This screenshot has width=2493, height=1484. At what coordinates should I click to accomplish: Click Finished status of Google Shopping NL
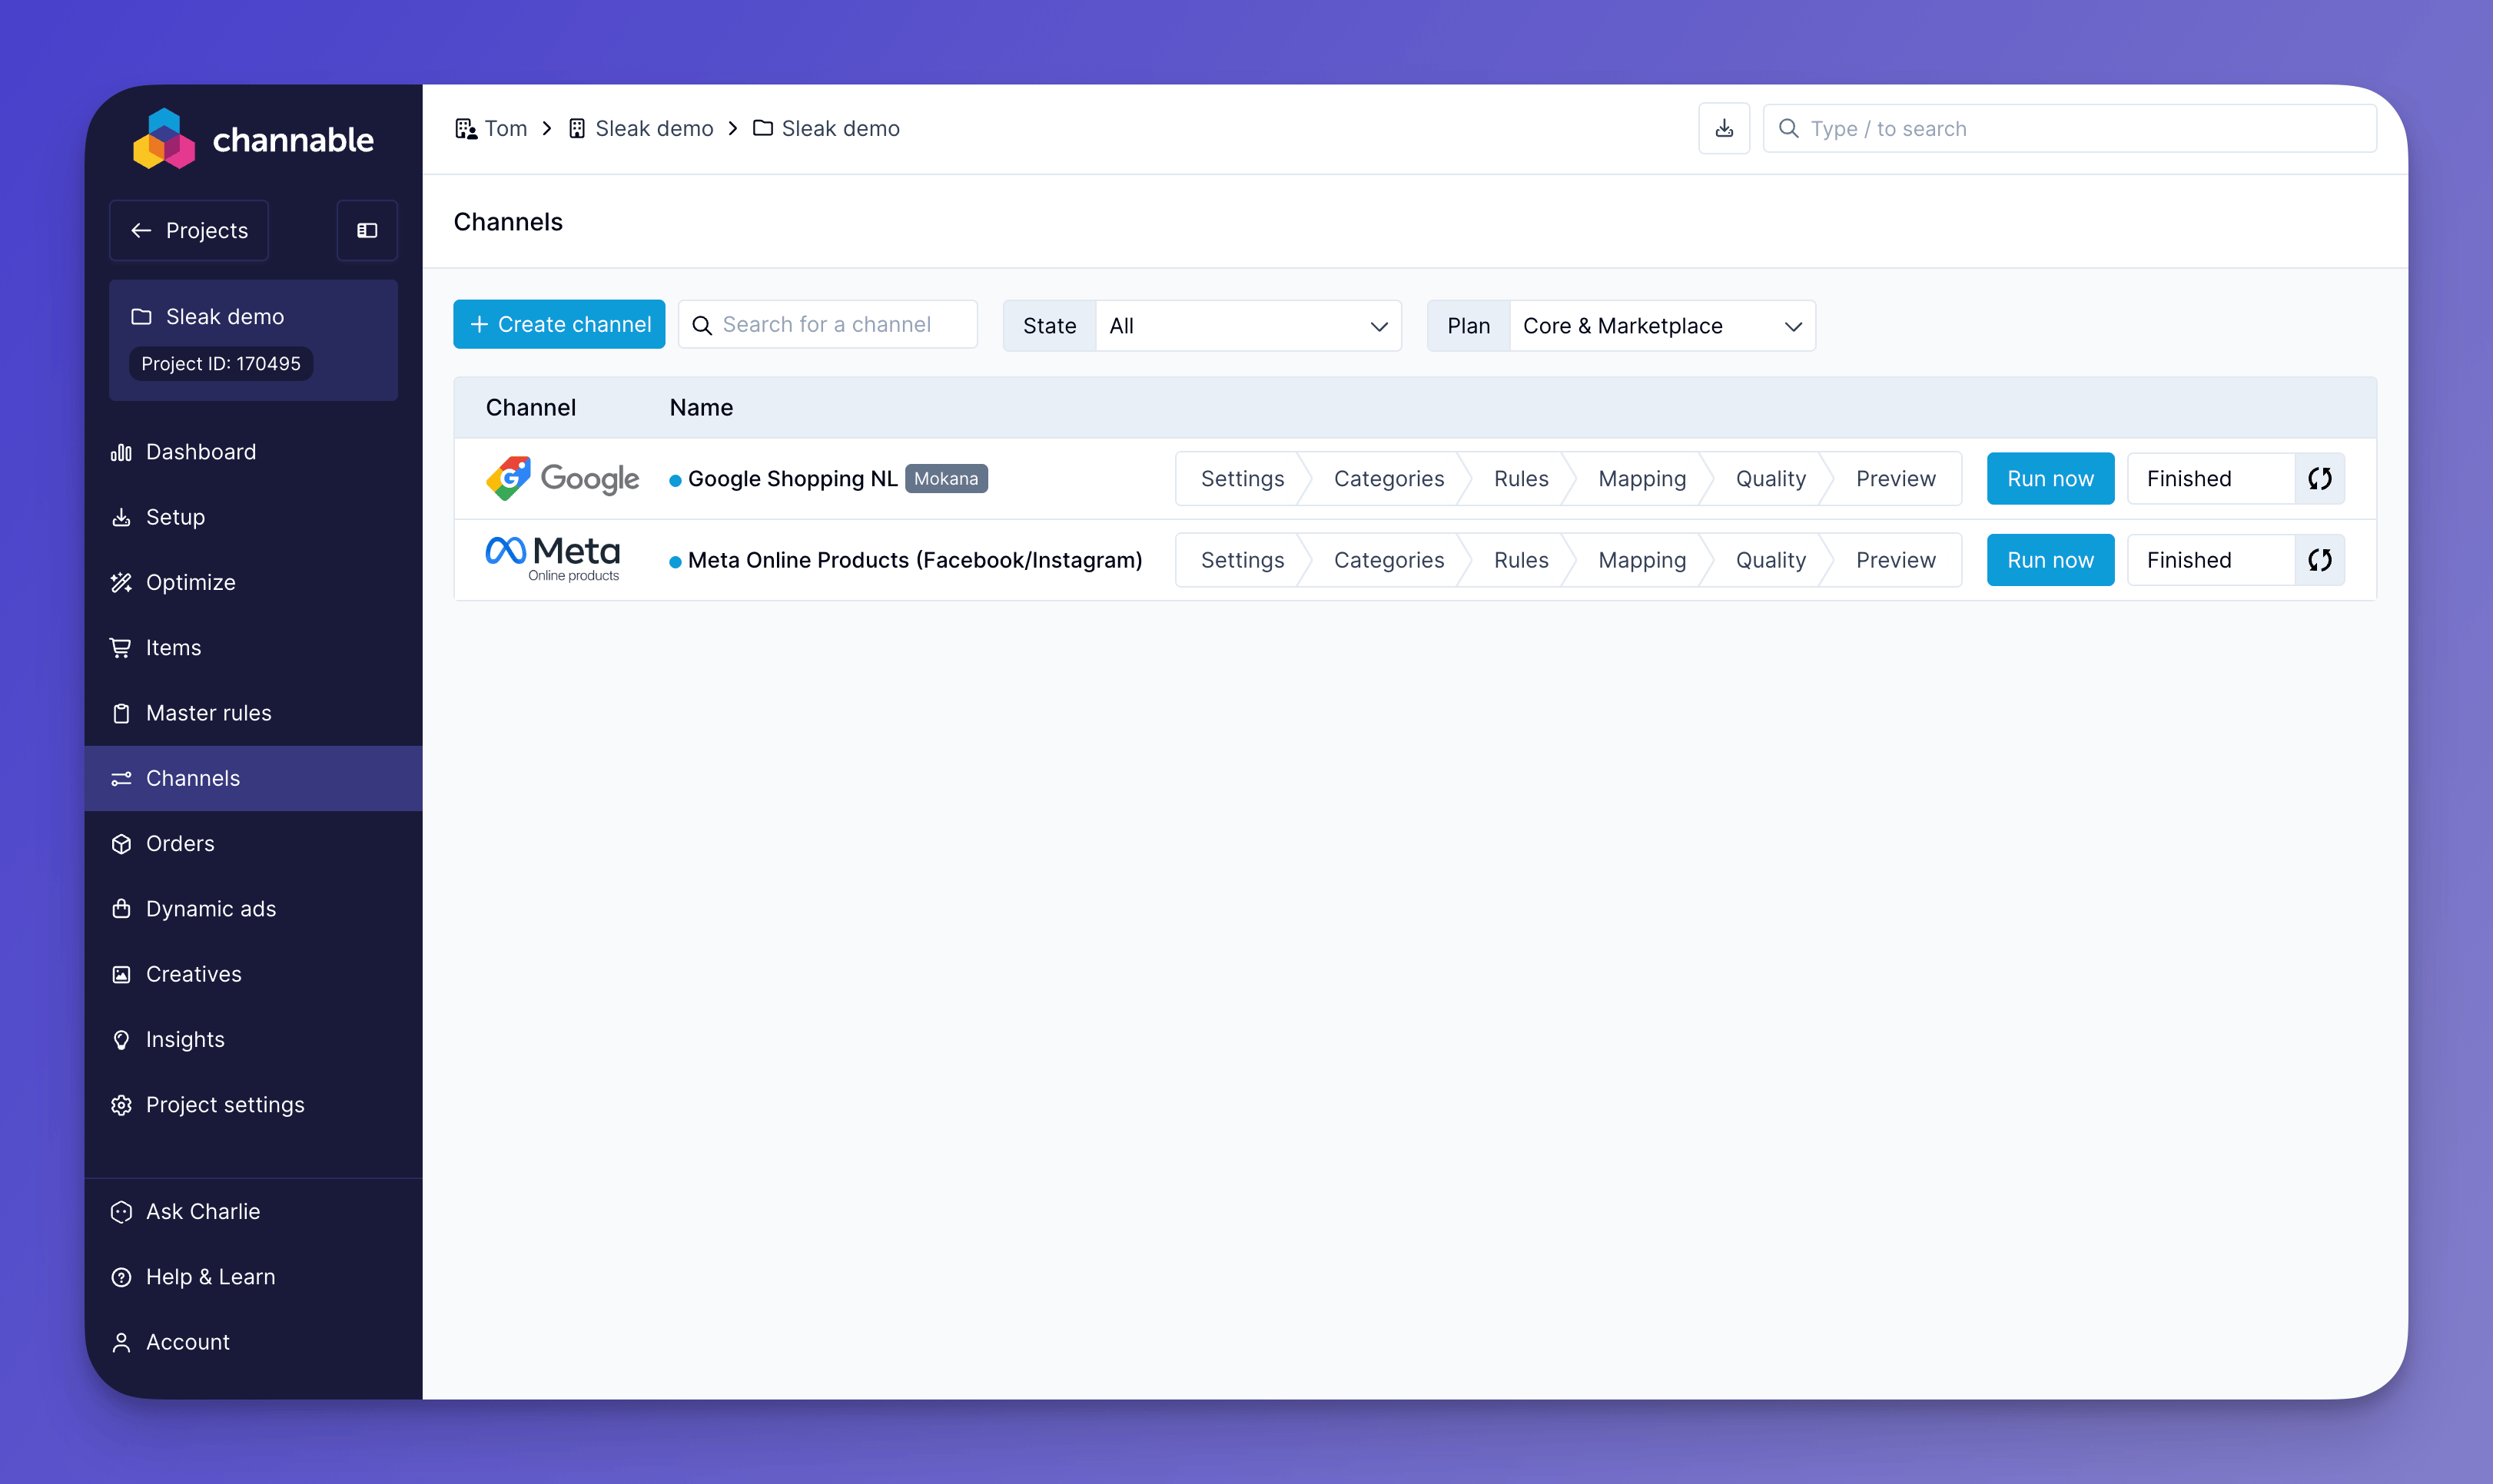[x=2210, y=478]
